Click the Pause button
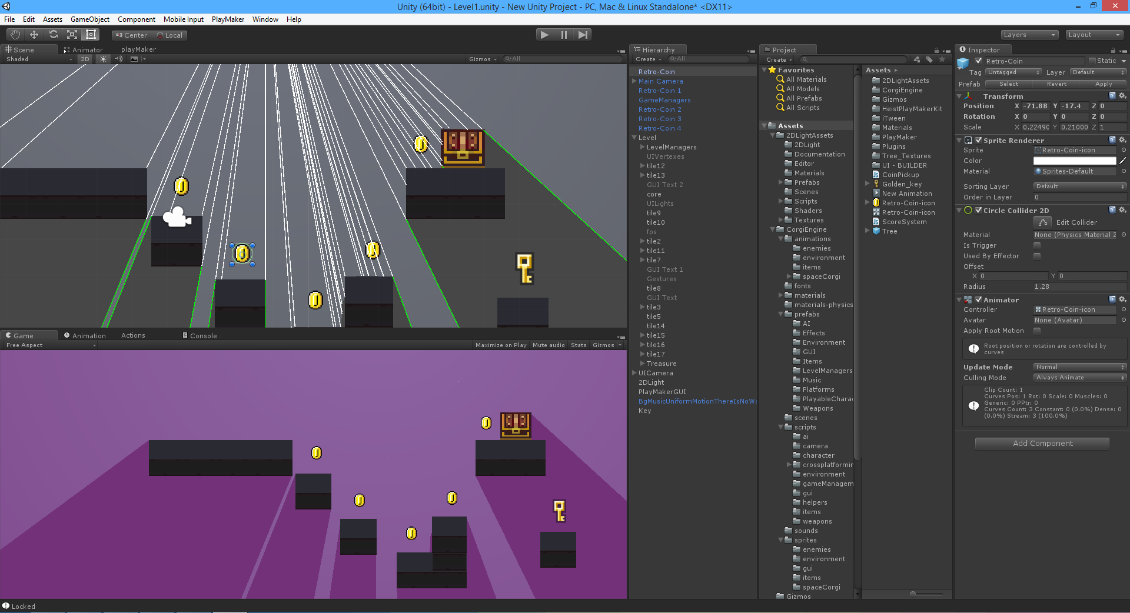 pyautogui.click(x=564, y=35)
